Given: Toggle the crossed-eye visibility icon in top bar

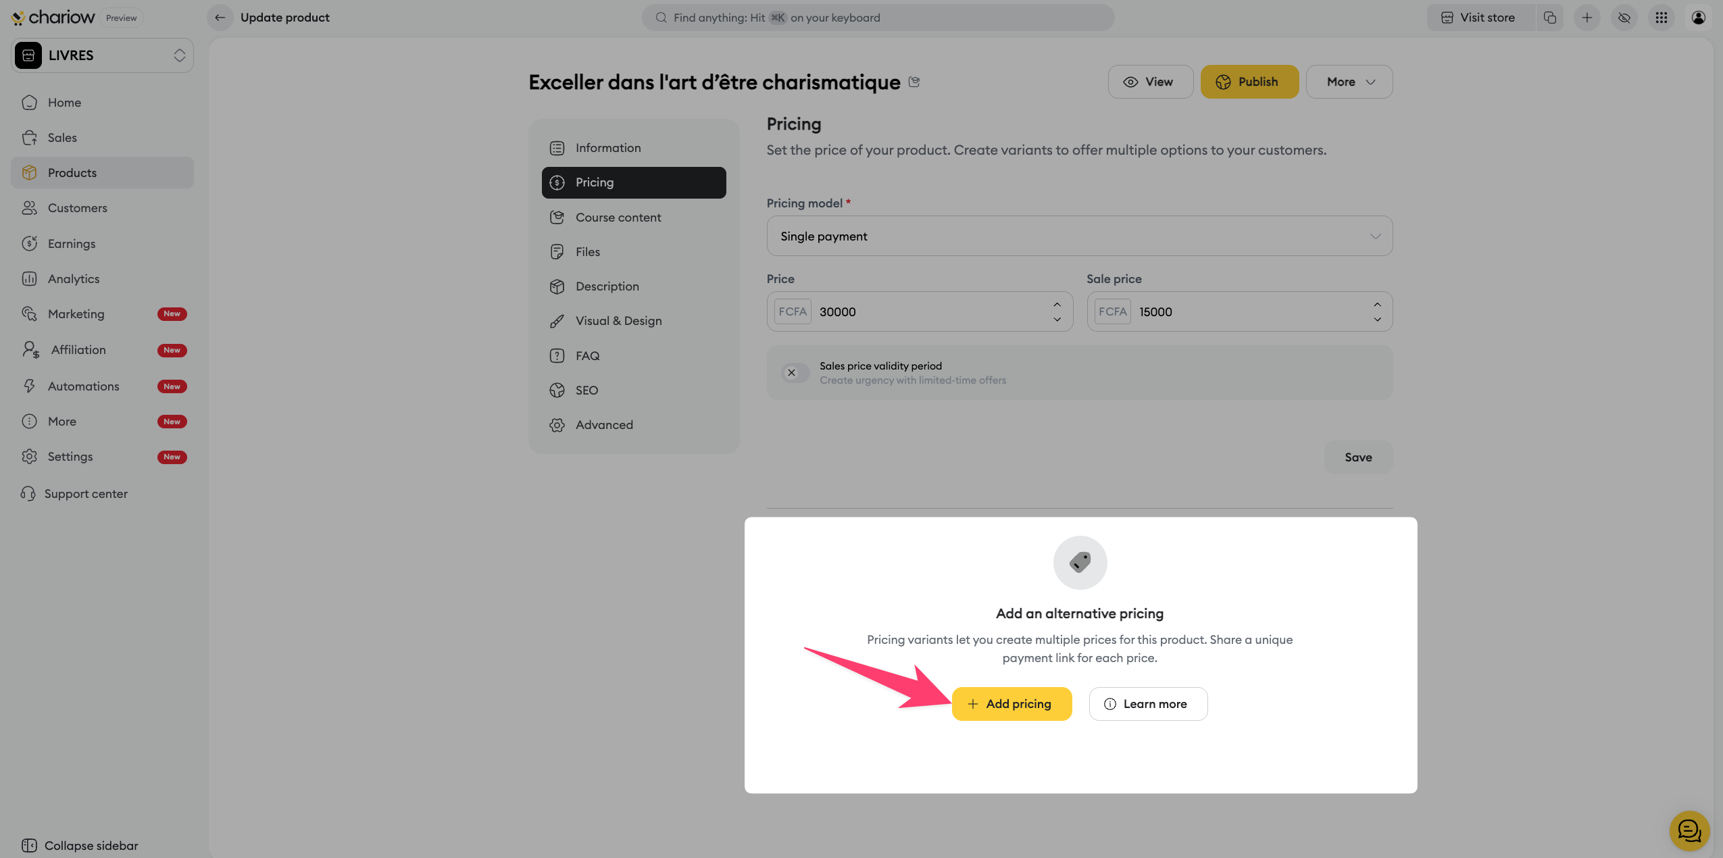Looking at the screenshot, I should [1624, 18].
